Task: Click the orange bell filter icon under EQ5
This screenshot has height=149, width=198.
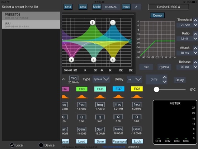Action: point(82,96)
